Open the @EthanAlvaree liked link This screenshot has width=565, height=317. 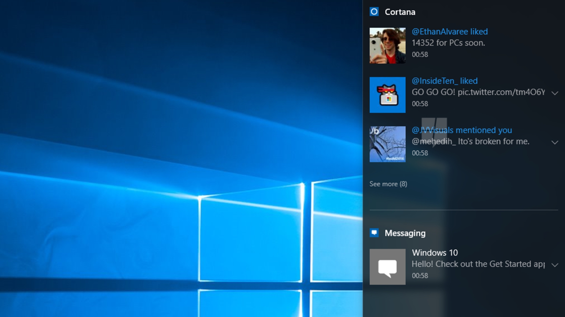tap(449, 31)
